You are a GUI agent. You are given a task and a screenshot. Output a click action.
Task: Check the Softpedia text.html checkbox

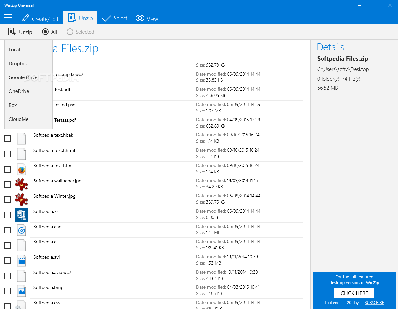point(8,169)
